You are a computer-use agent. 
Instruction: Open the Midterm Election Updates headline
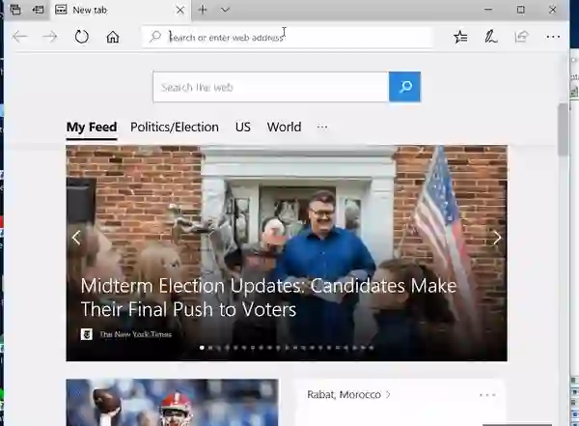coord(268,298)
